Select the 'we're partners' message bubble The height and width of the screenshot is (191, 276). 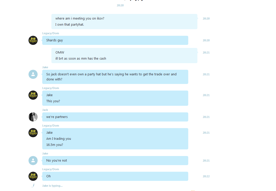115,117
